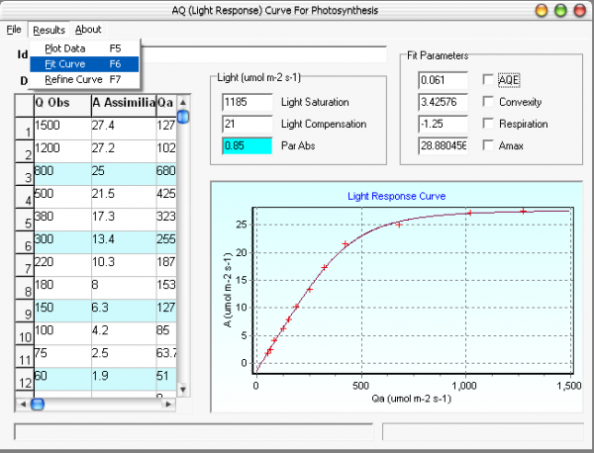Click Qa cell 85

(x=166, y=333)
